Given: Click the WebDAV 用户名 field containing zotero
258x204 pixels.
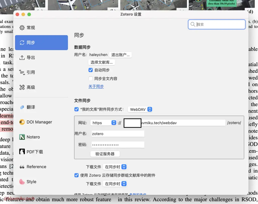Looking at the screenshot, I should click(118, 134).
